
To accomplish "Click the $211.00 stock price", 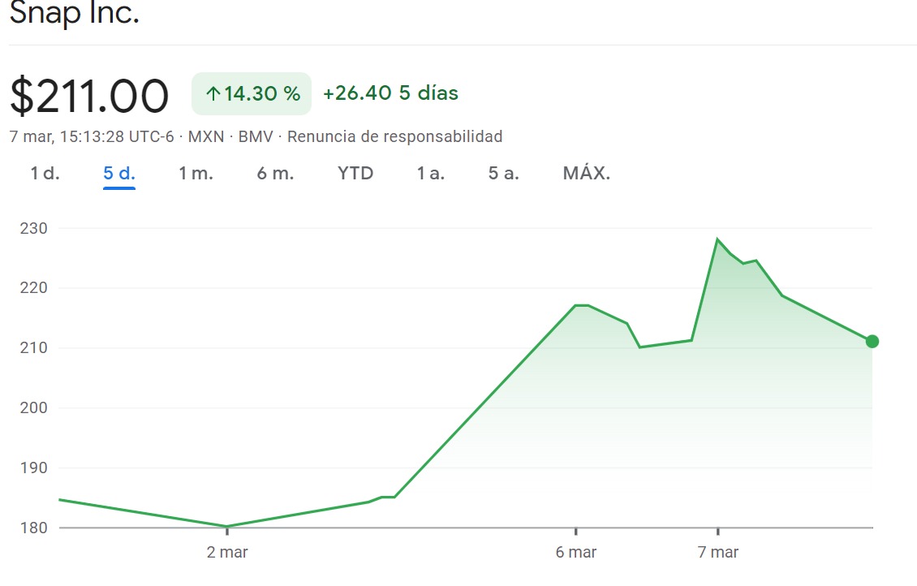I will point(89,95).
